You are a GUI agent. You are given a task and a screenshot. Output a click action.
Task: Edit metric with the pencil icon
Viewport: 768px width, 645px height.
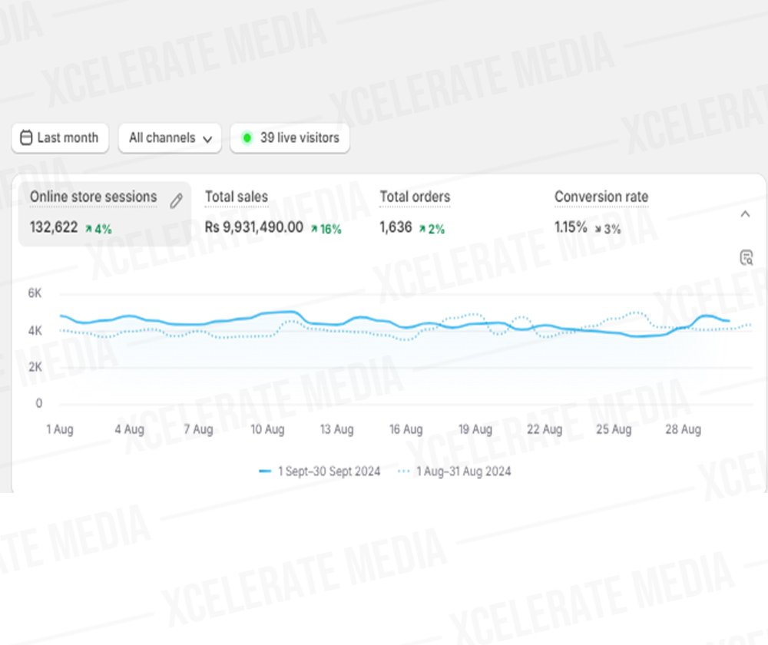[x=177, y=200]
